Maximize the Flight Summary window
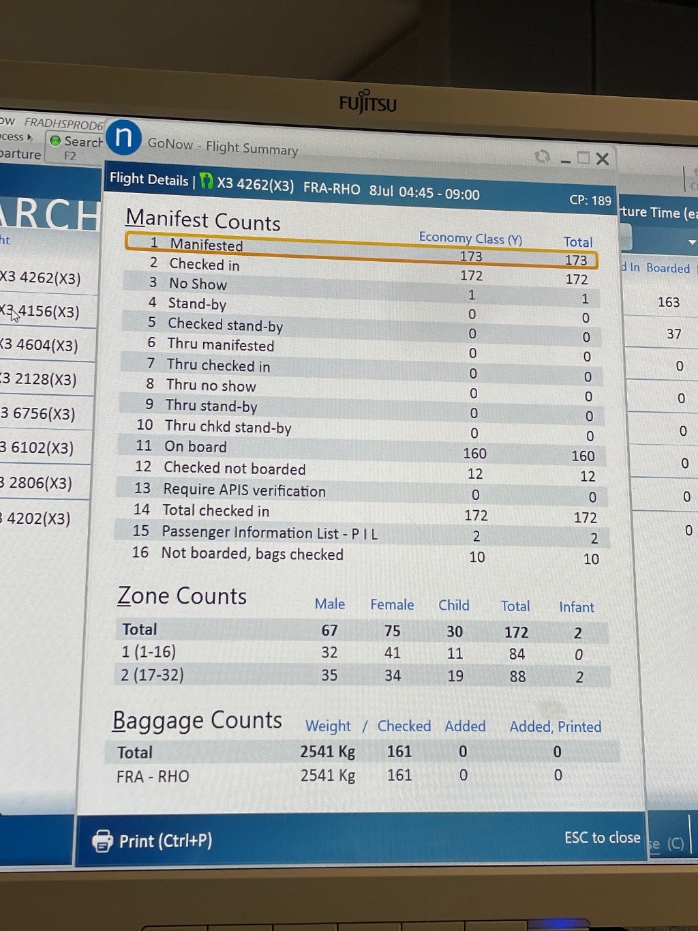 583,158
